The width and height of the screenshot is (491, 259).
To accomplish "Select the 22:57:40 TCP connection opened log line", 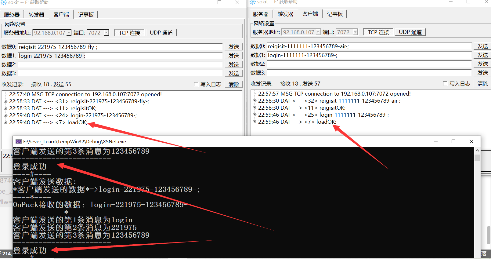I will pyautogui.click(x=85, y=94).
